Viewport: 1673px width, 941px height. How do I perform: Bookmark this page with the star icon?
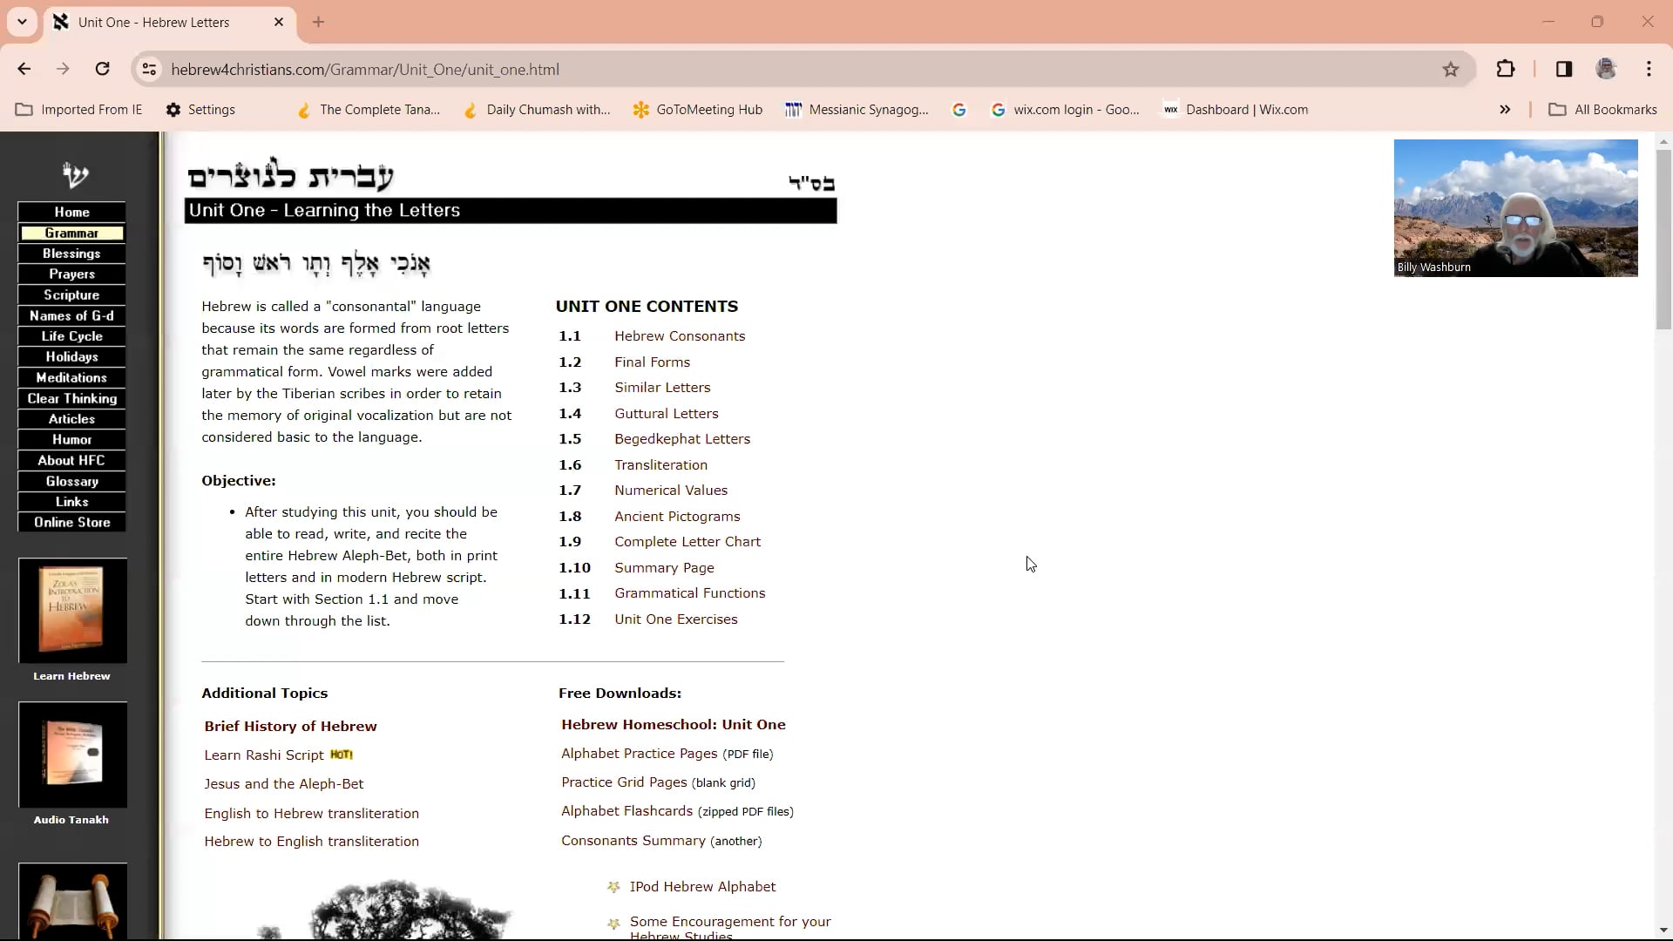1450,70
